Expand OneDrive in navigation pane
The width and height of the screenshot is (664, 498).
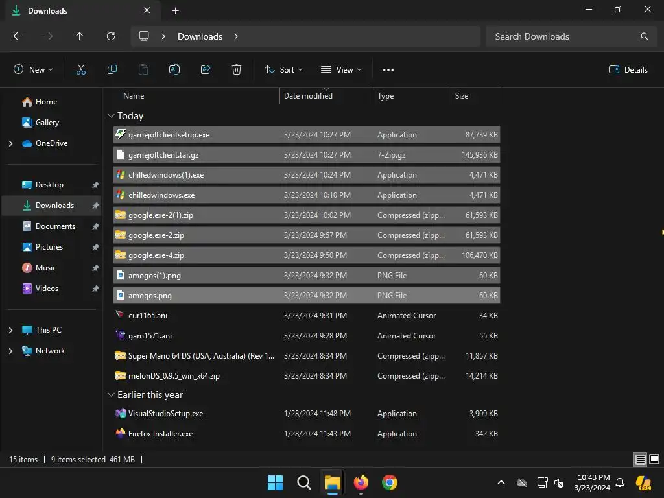pyautogui.click(x=10, y=143)
